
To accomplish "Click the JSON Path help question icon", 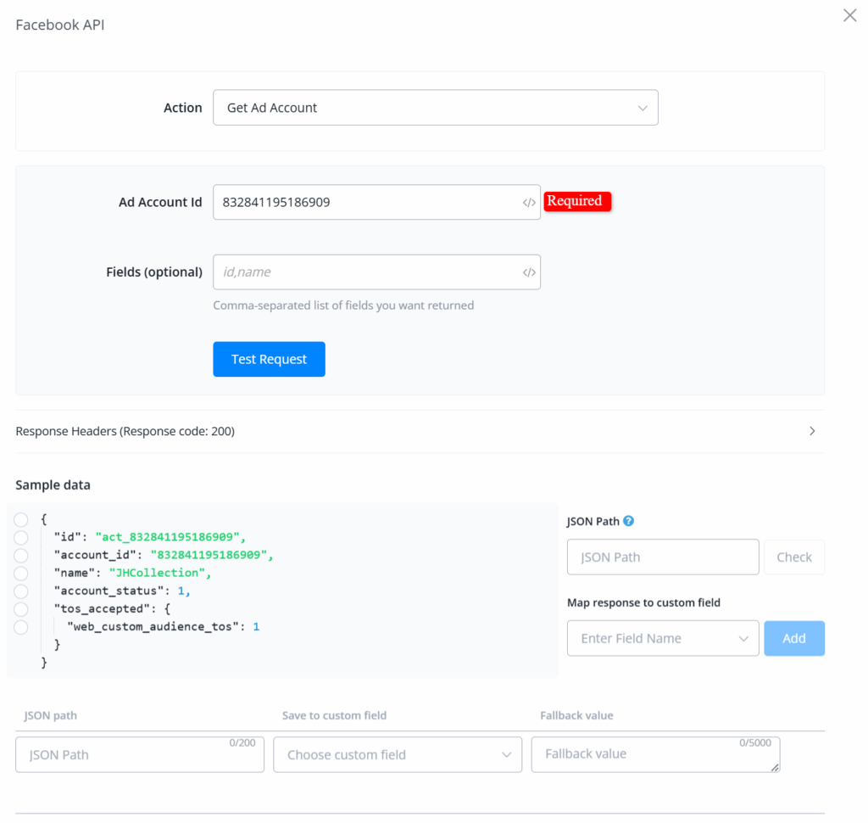I will coord(629,521).
